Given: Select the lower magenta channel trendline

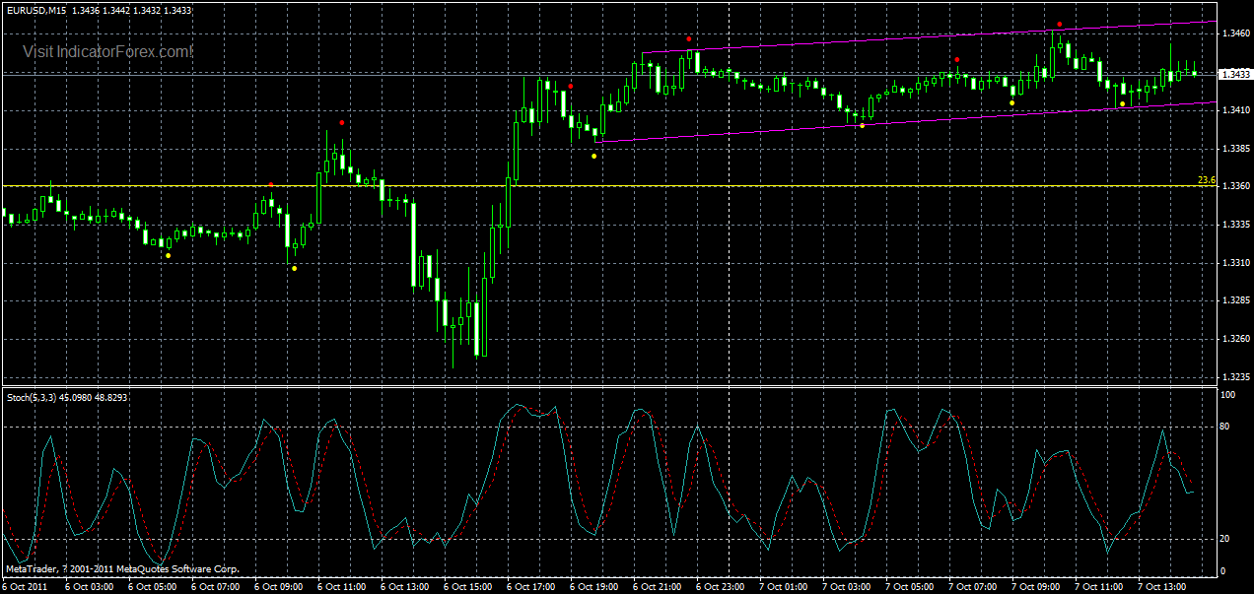Looking at the screenshot, I should click(x=789, y=128).
